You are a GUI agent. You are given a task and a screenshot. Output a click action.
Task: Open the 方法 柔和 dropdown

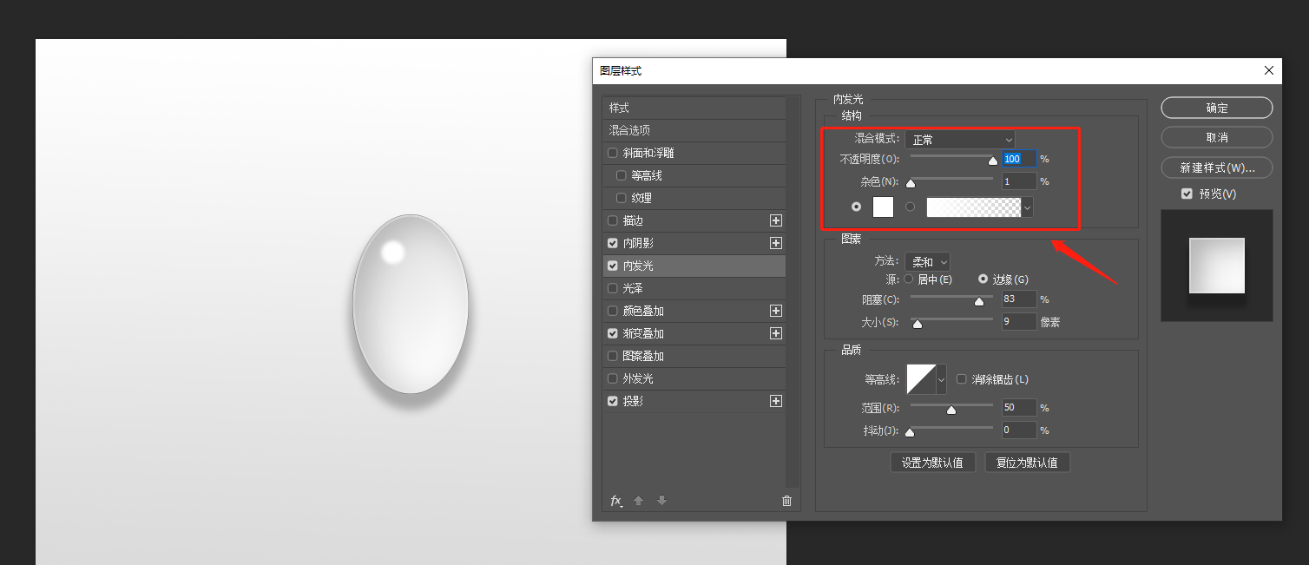927,261
